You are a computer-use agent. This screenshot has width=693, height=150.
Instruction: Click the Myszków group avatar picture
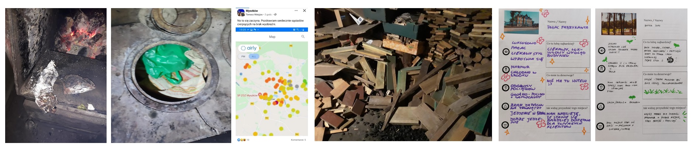(x=241, y=13)
